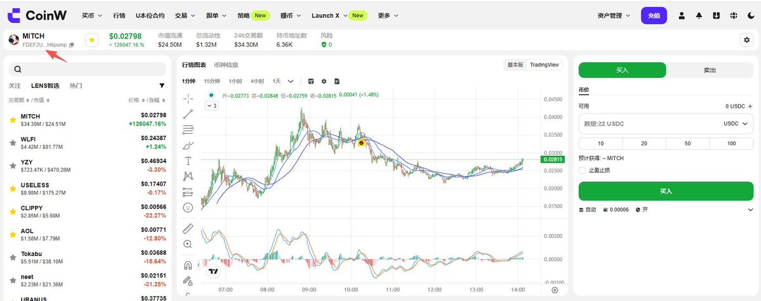Expand the Launch X menu

pos(329,15)
